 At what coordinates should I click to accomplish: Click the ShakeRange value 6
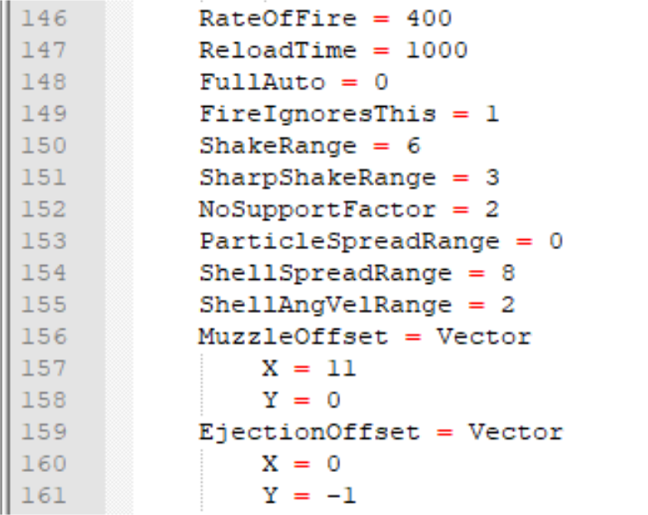click(413, 146)
